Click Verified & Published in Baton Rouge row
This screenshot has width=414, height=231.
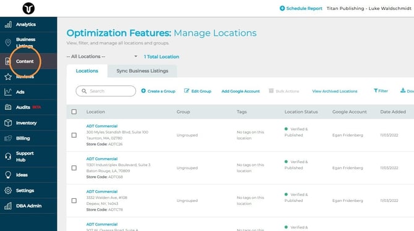pyautogui.click(x=296, y=165)
